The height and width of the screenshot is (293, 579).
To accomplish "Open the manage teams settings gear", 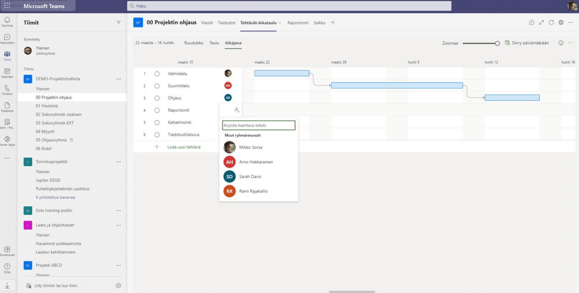I will 118,285.
